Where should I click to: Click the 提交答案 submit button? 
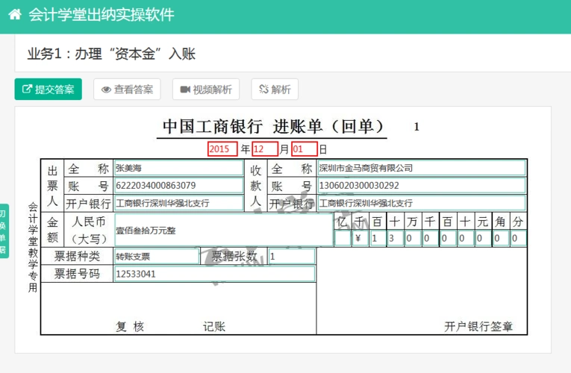(x=48, y=90)
